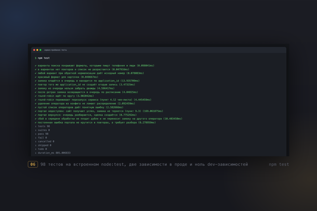Select 'заявку из очереди нельзя забрать дважды'

[75, 88]
